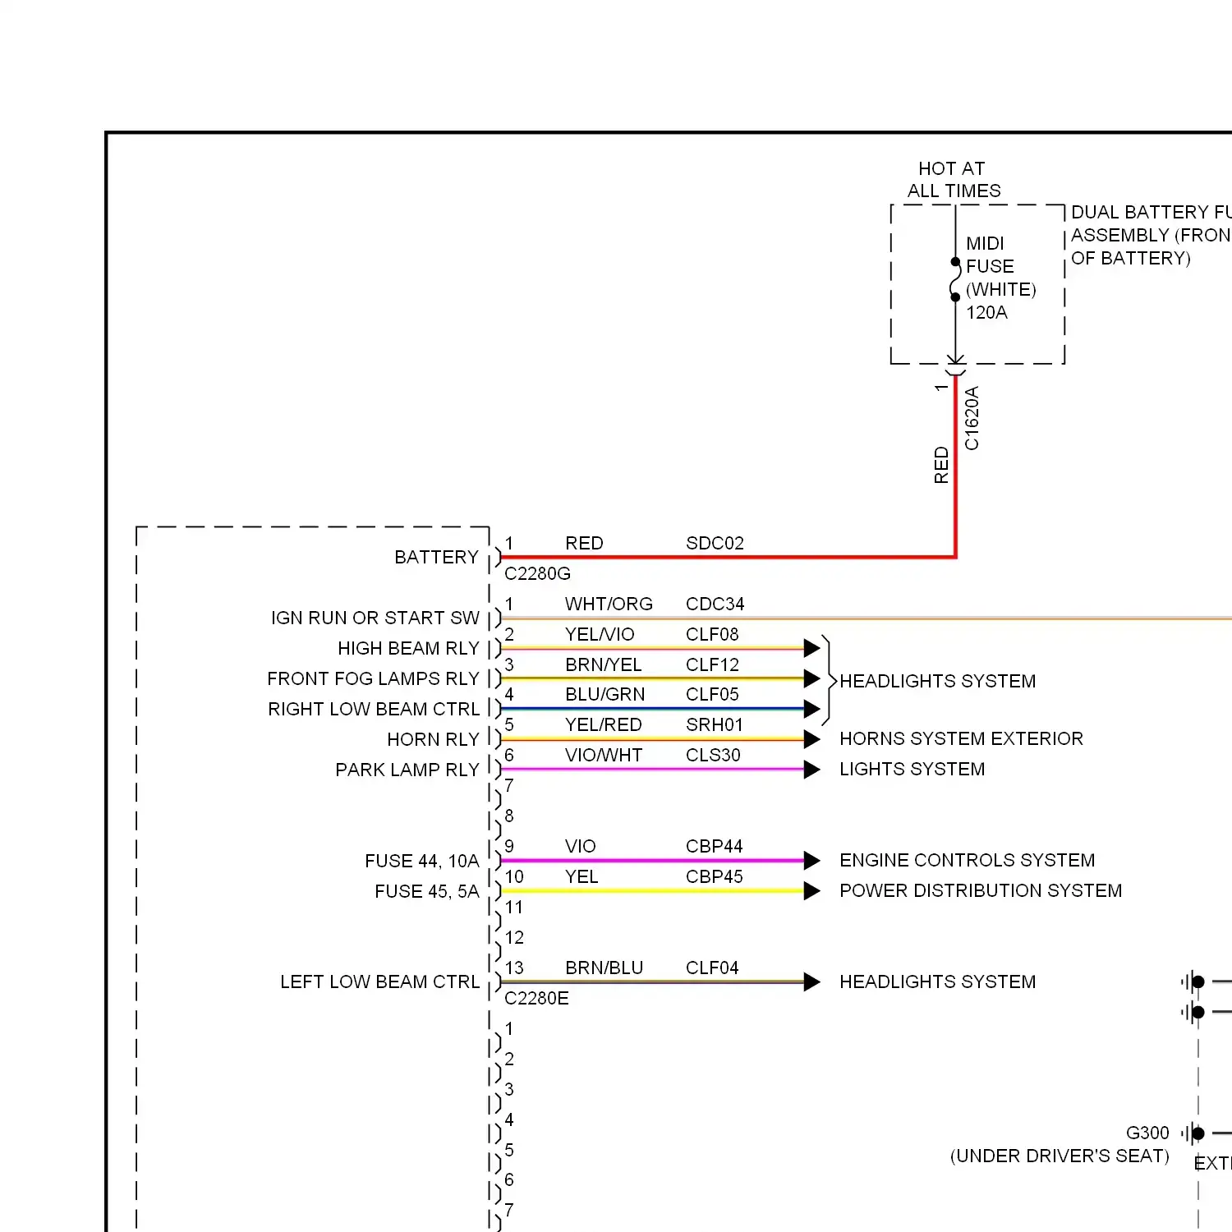
Task: Select the HORN RLY label
Action: [x=433, y=739]
